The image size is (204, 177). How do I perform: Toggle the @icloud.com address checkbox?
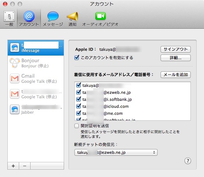78,106
